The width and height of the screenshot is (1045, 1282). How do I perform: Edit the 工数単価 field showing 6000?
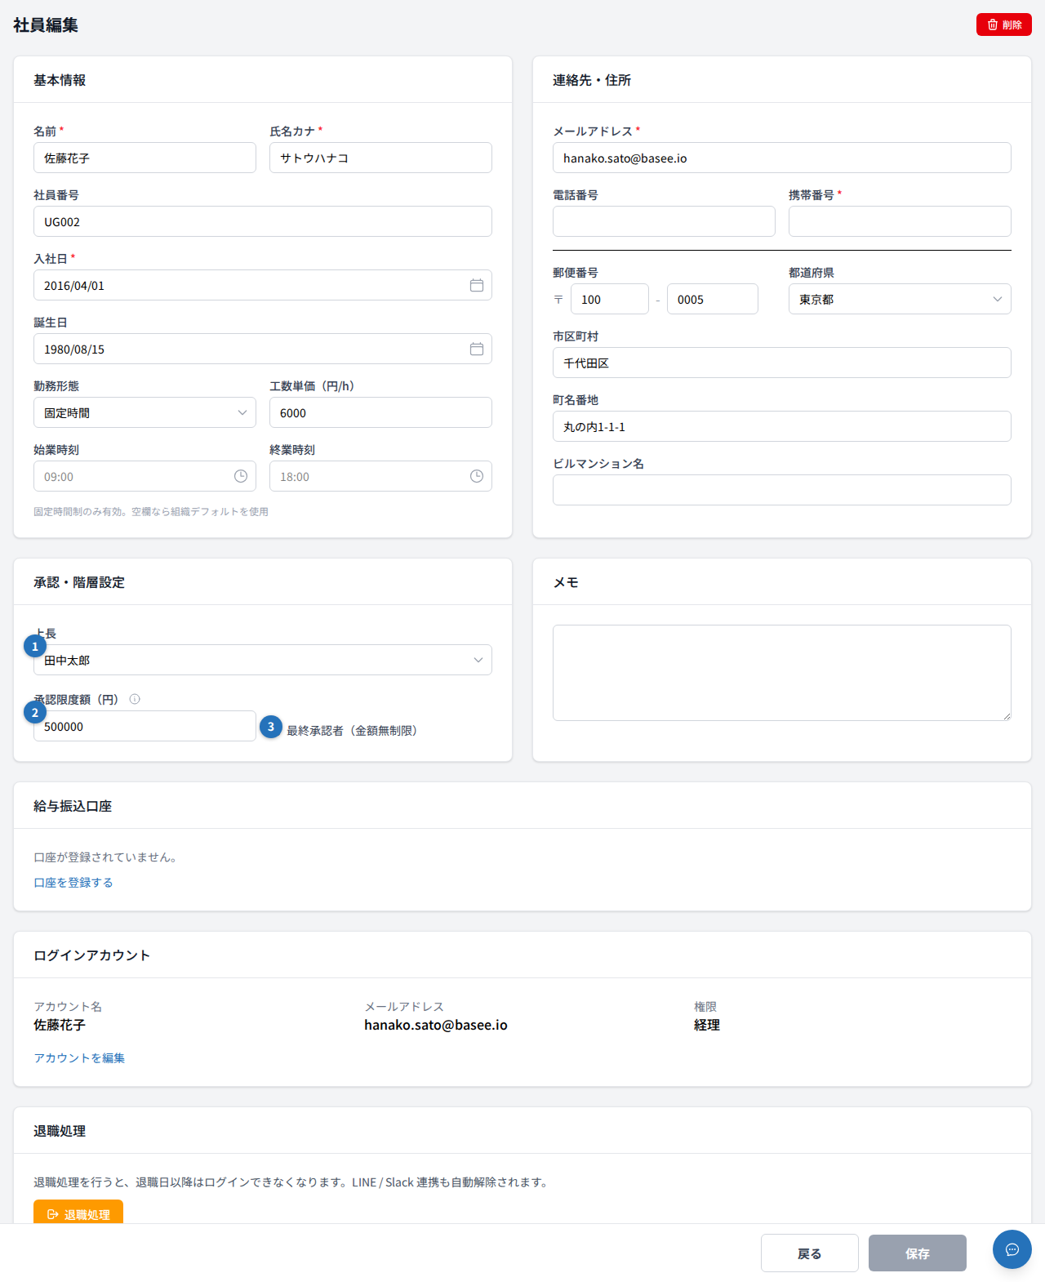click(380, 412)
